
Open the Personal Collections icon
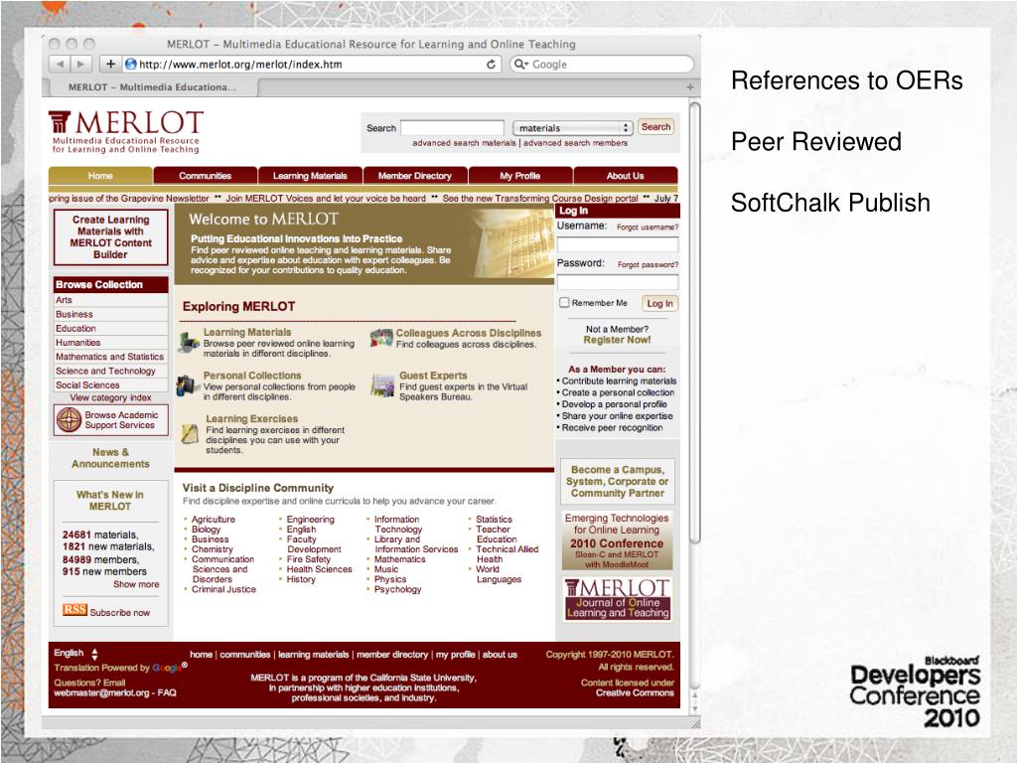[x=187, y=385]
